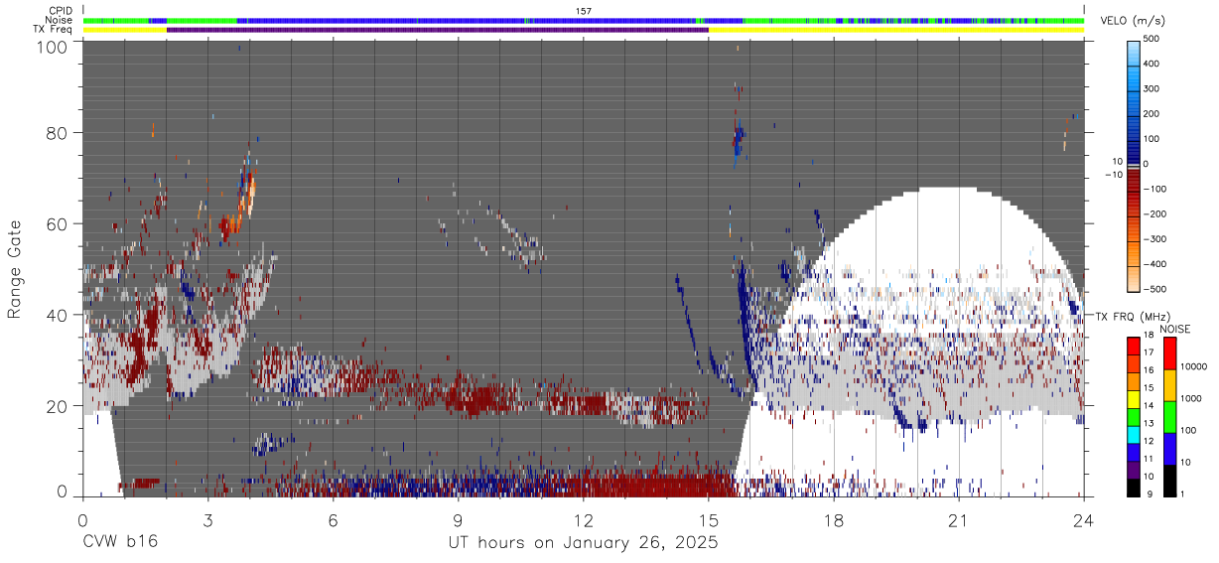Click the 1 label in NOISE legend
The width and height of the screenshot is (1219, 563).
(x=1181, y=494)
